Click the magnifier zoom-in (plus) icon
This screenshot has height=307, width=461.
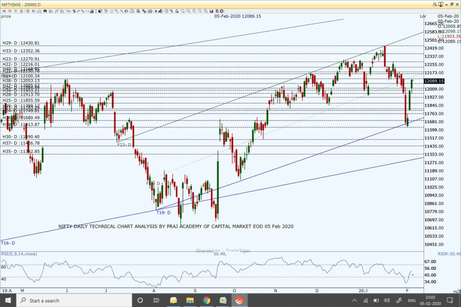194,11
